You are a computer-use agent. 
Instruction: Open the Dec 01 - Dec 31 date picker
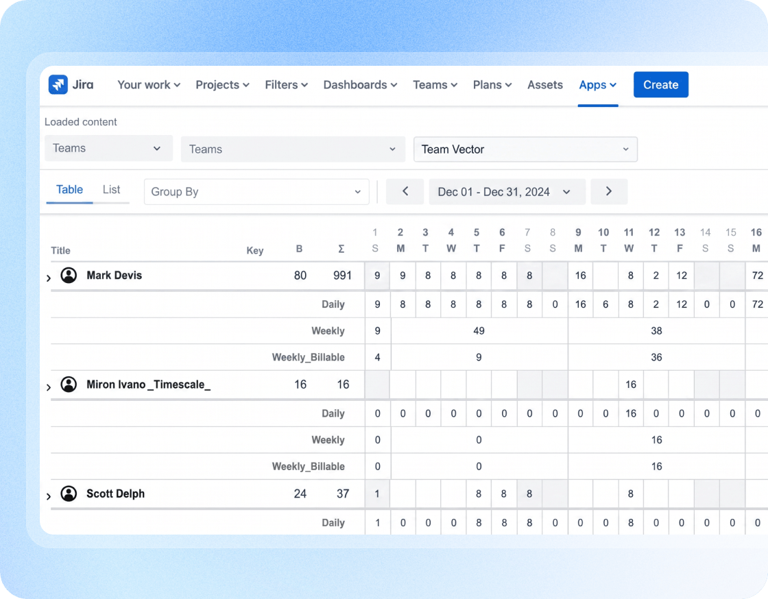tap(507, 192)
